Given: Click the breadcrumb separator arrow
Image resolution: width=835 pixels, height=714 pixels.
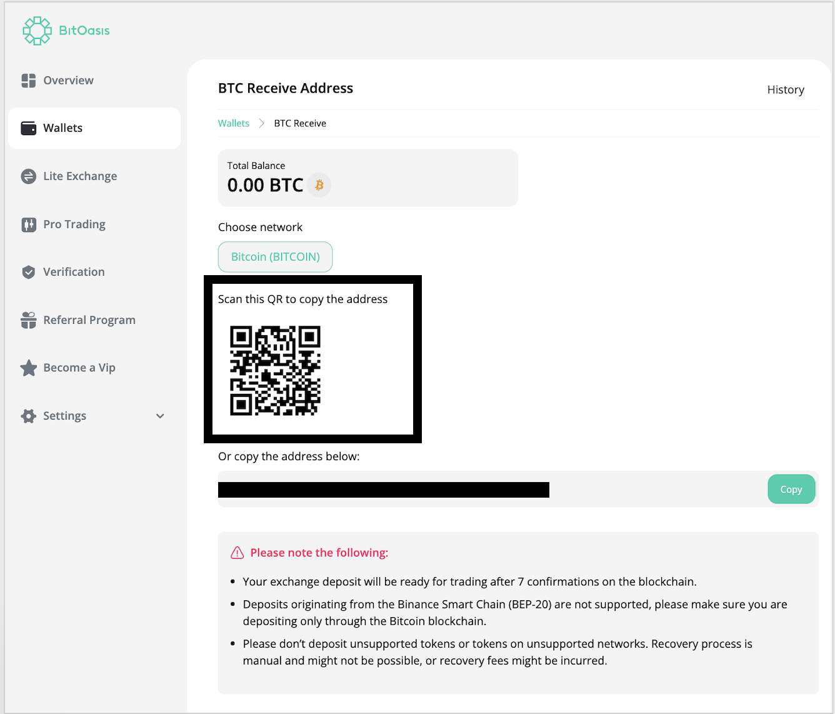Looking at the screenshot, I should pos(262,123).
